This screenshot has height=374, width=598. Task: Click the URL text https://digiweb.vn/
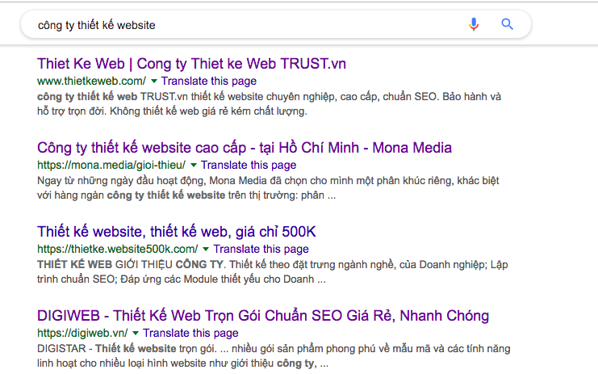(82, 333)
